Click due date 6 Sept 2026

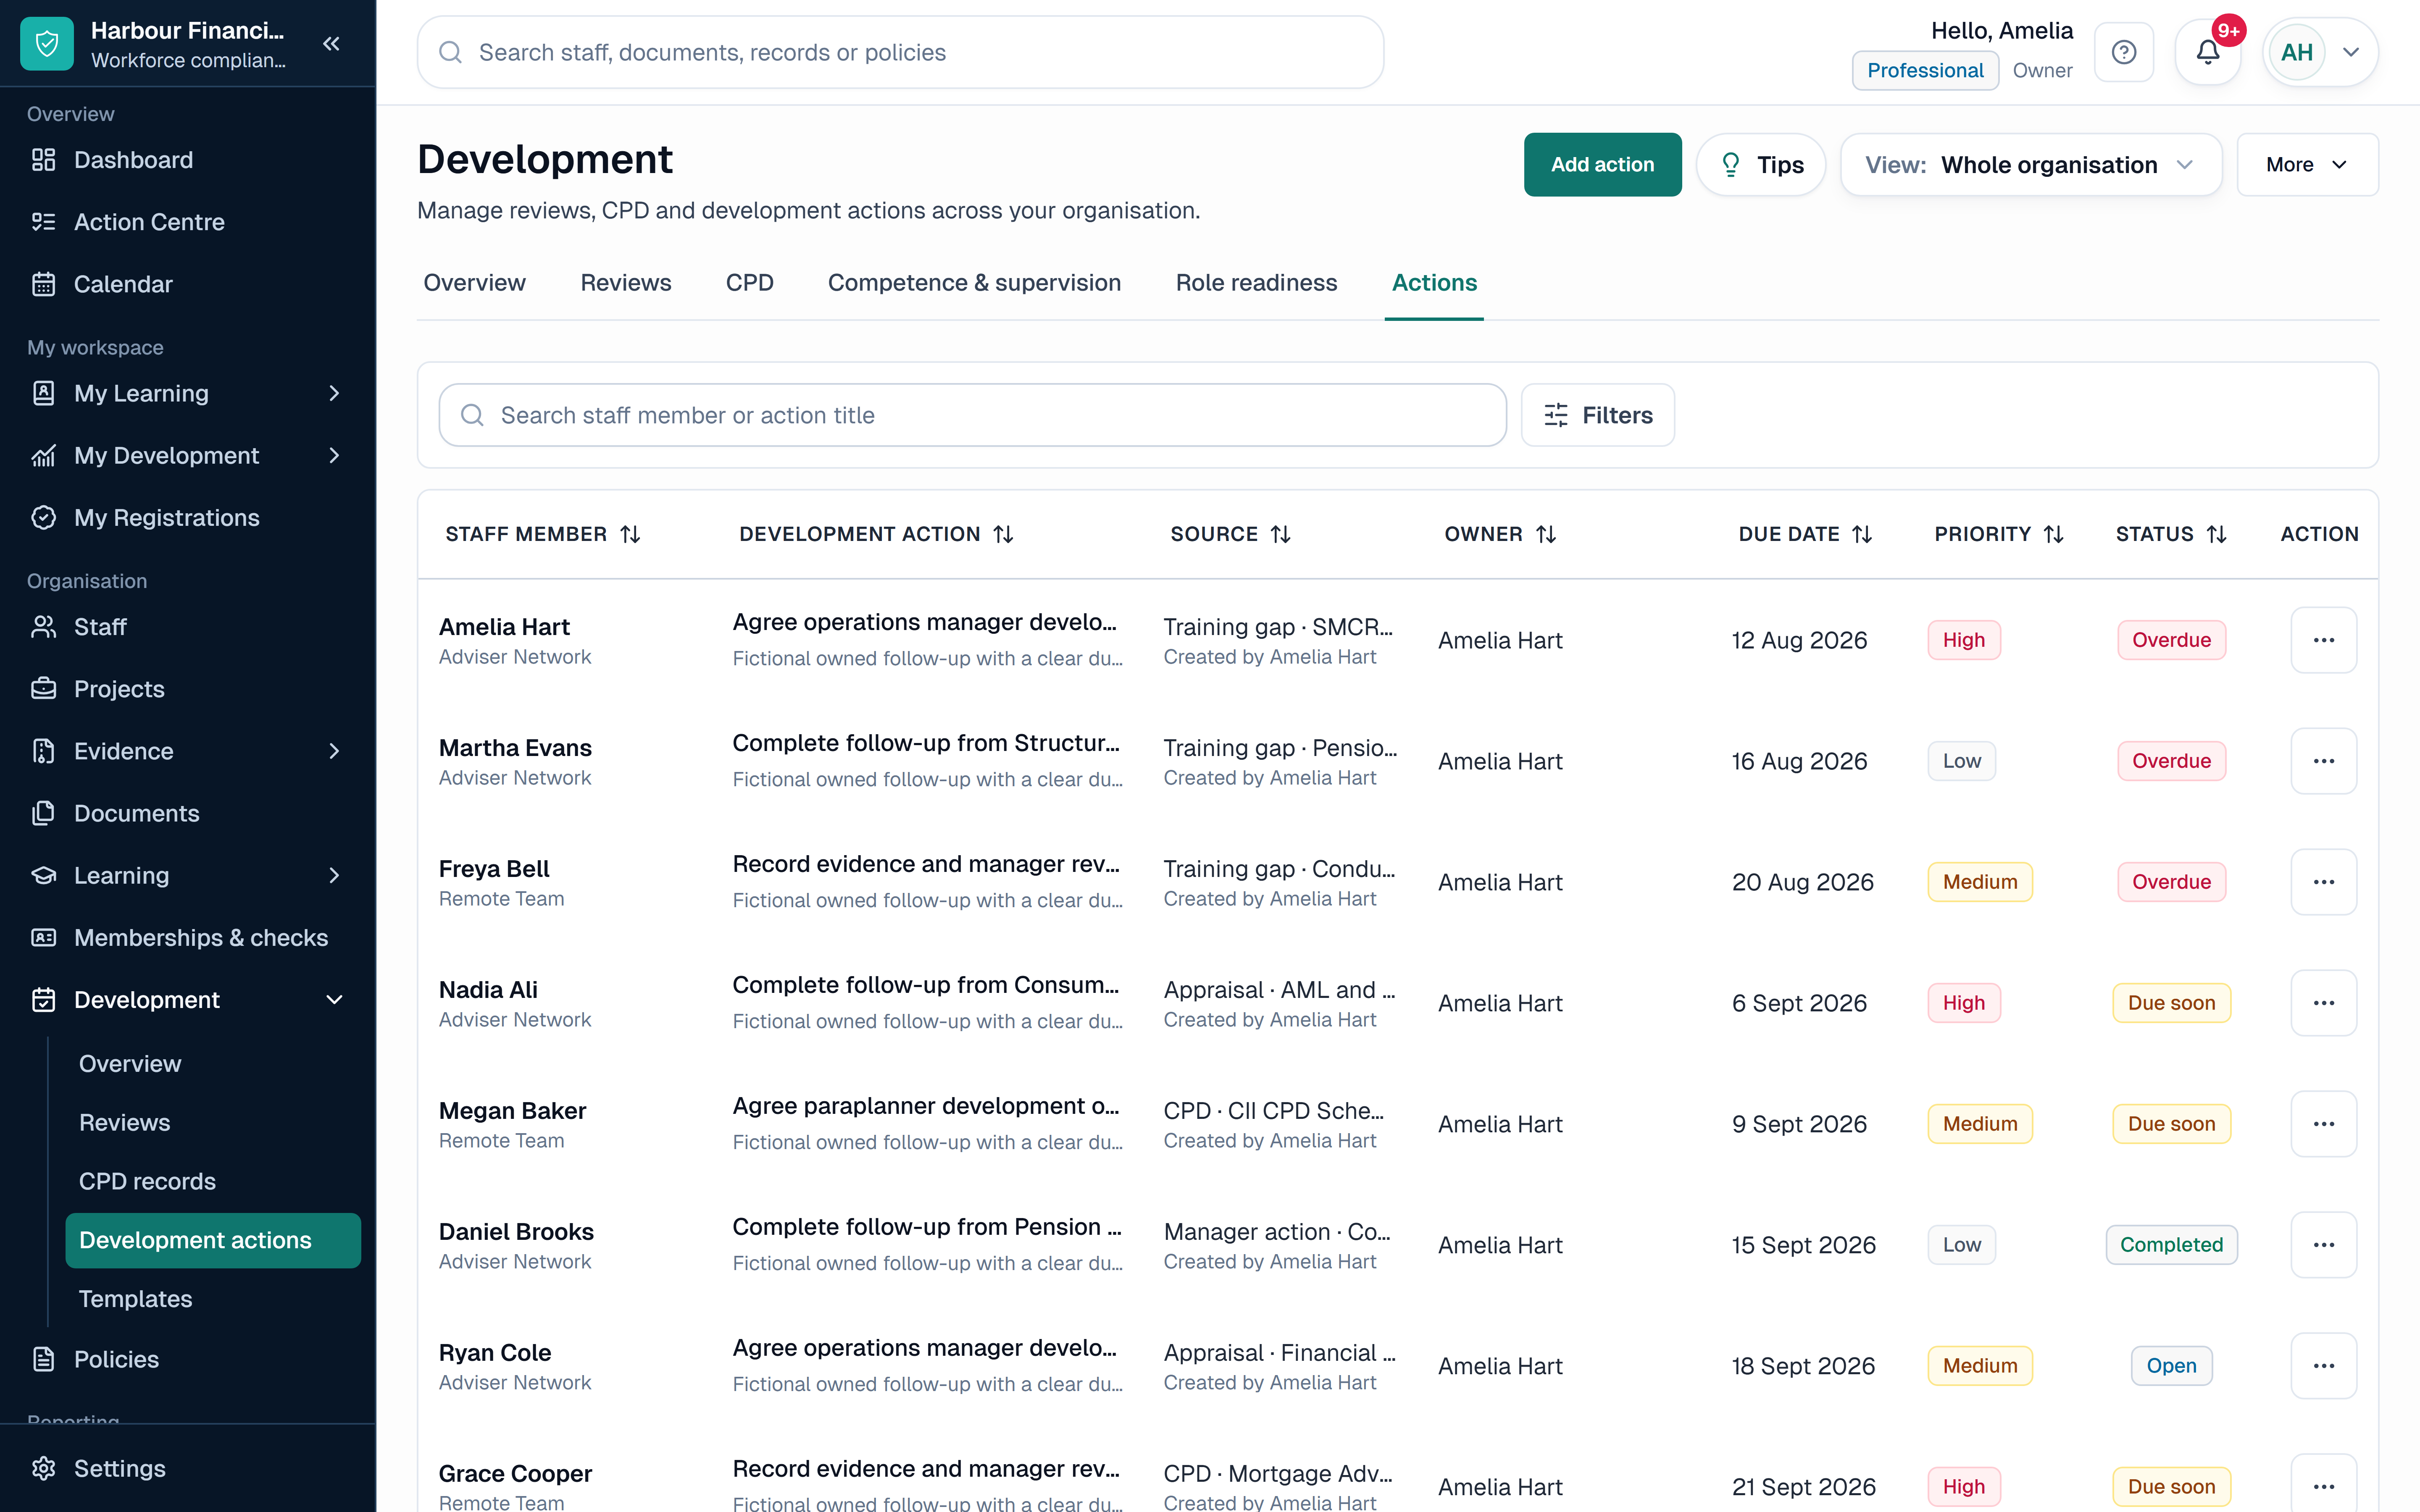pyautogui.click(x=1799, y=1003)
